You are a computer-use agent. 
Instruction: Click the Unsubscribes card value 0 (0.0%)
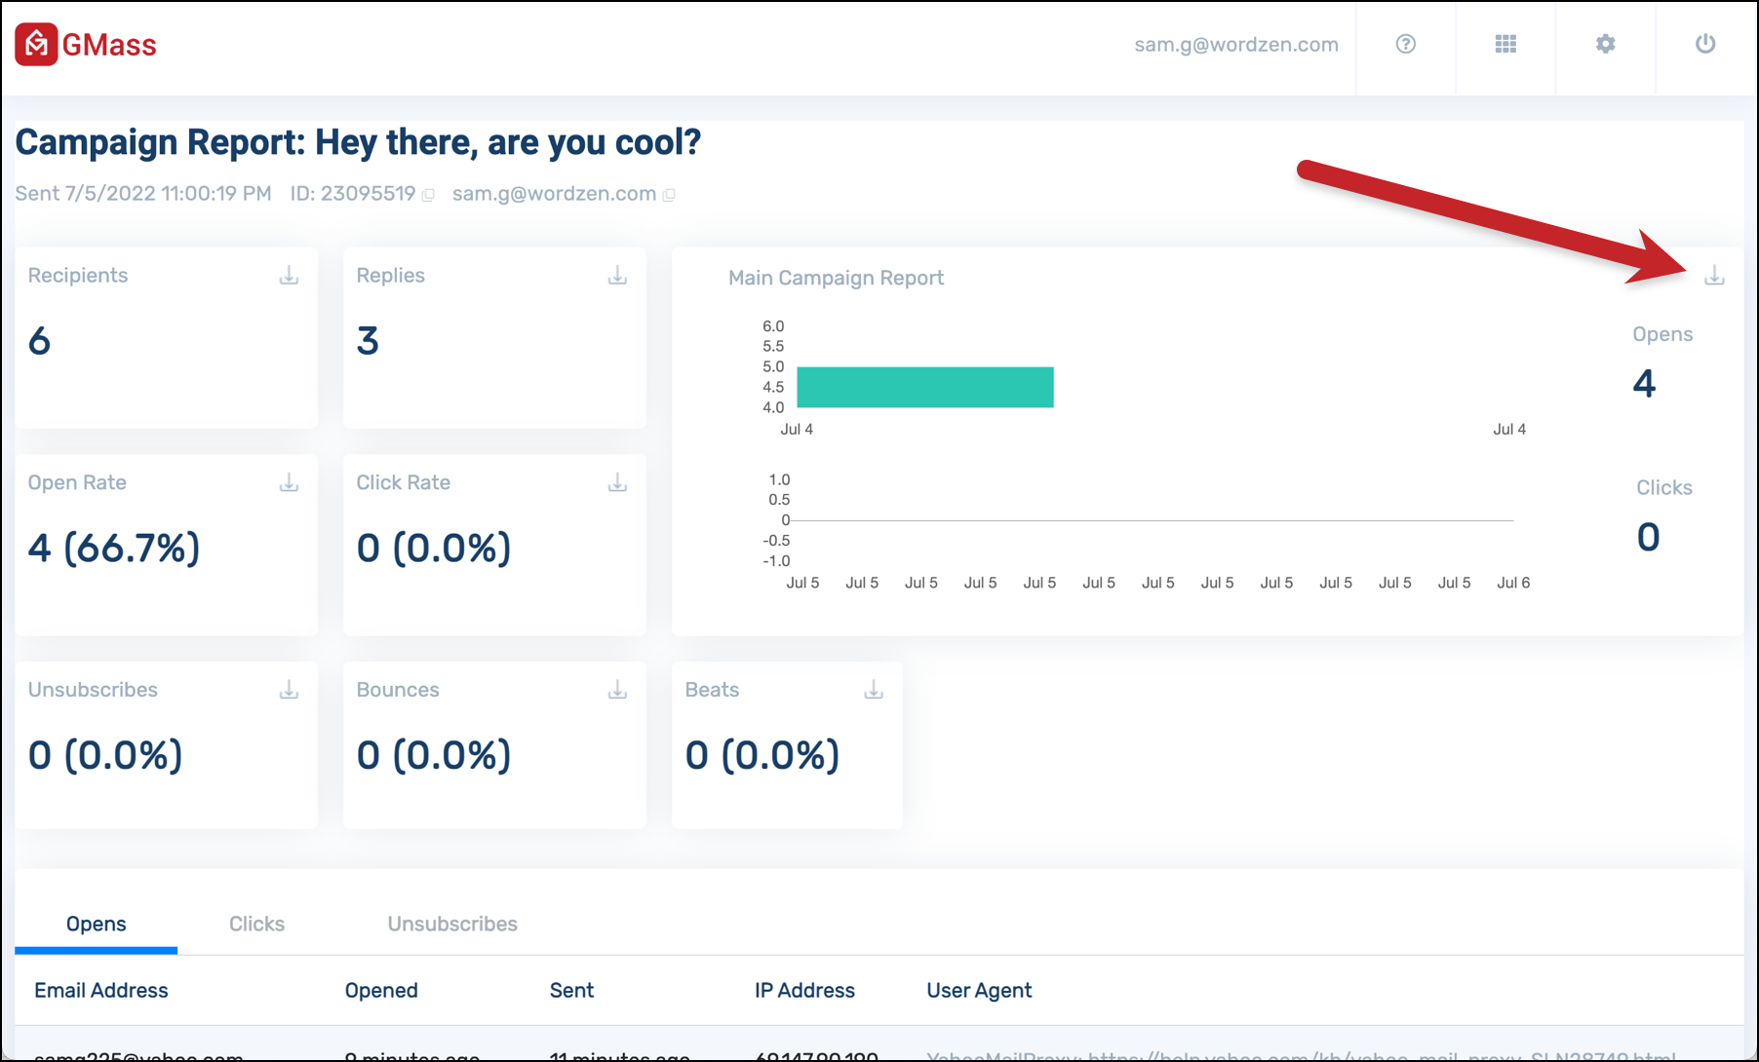click(x=105, y=756)
